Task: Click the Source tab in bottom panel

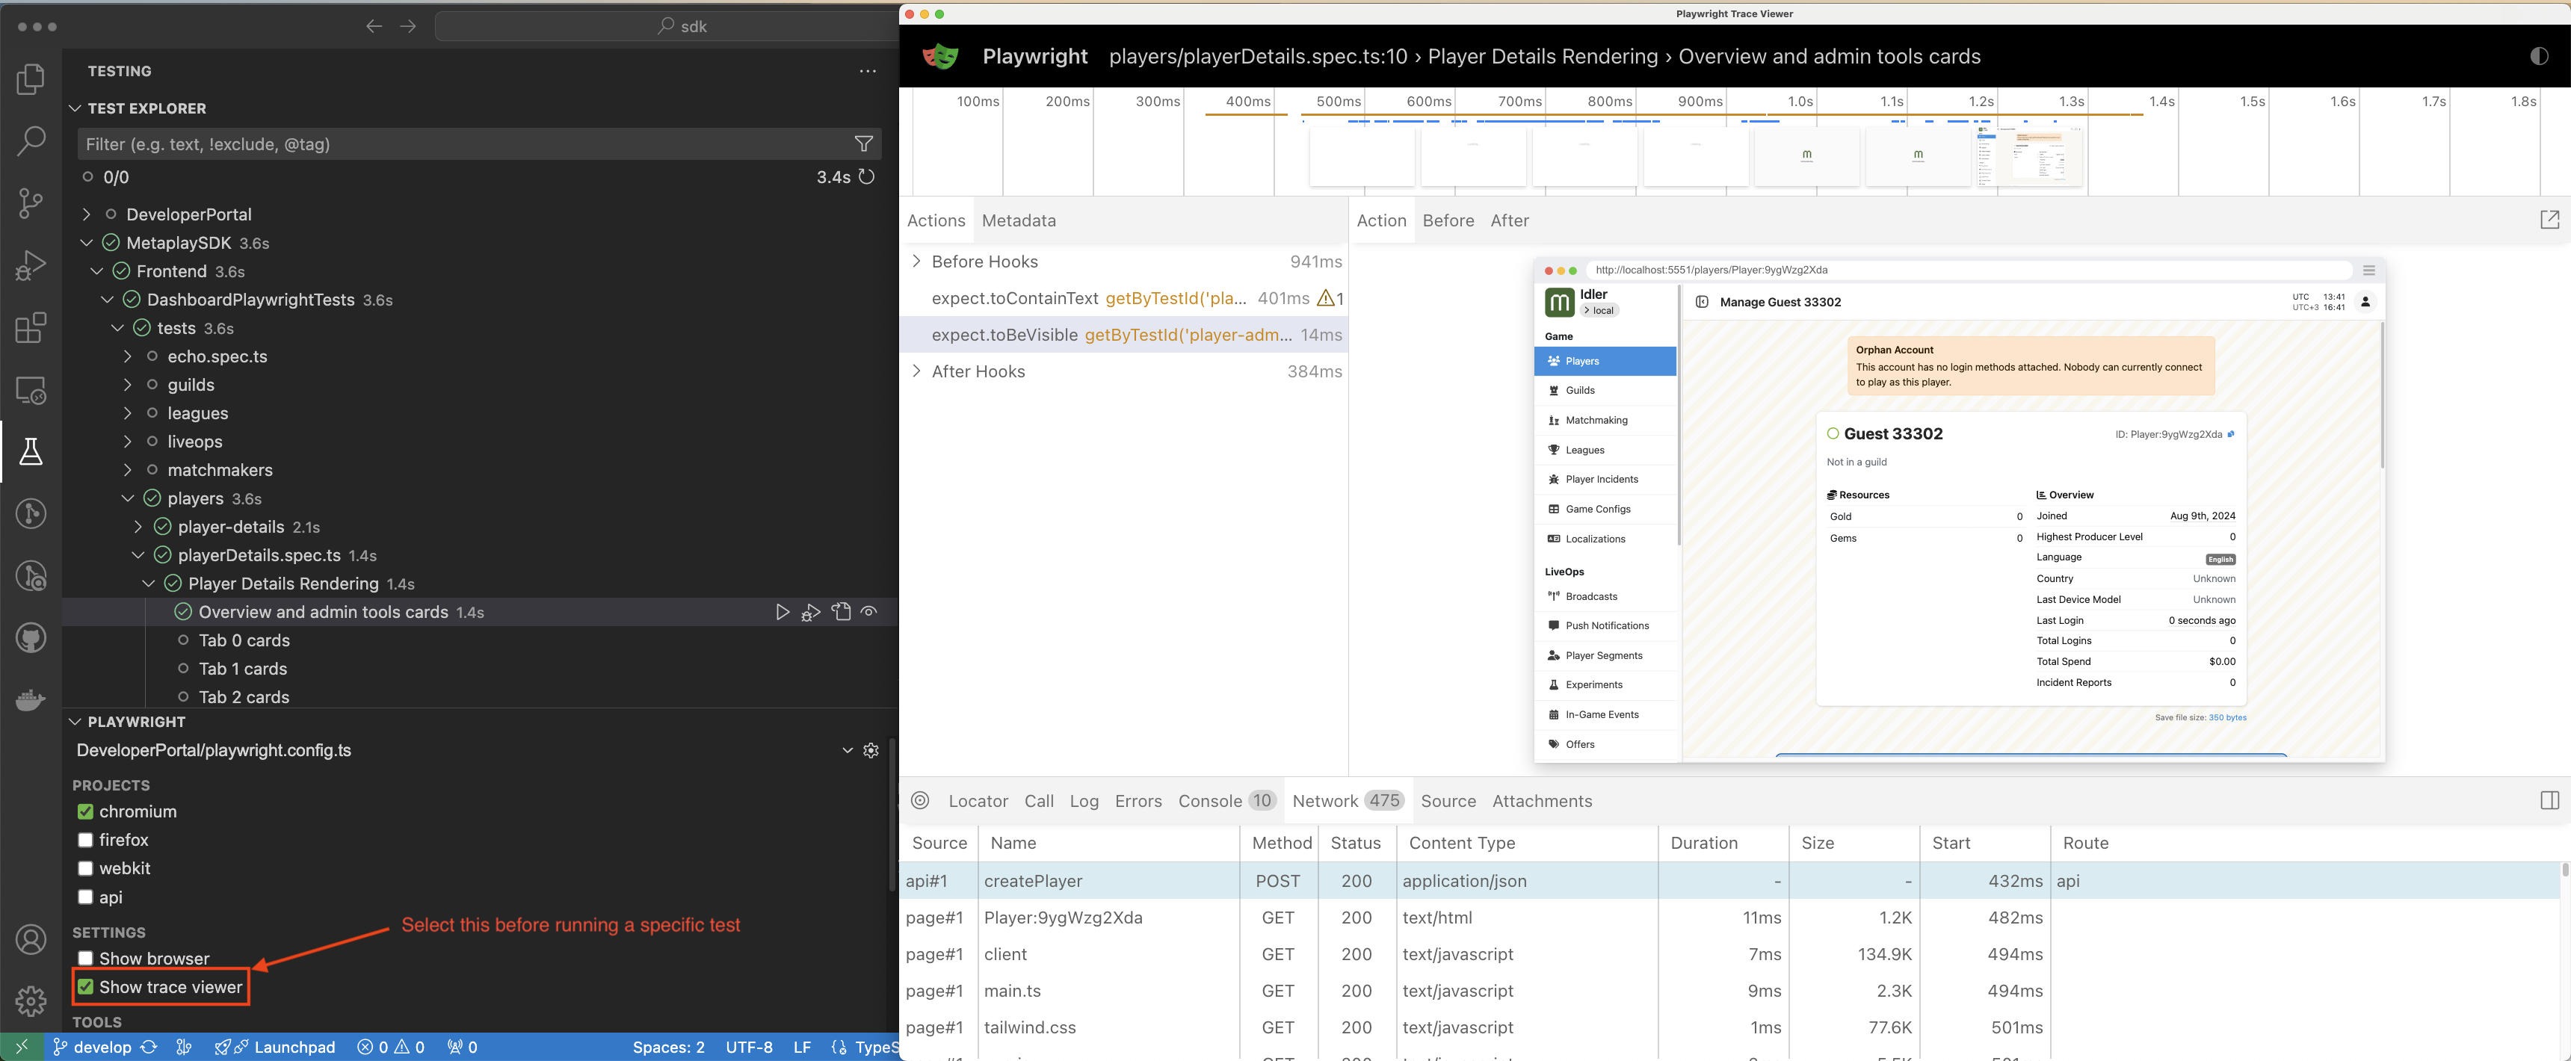Action: [x=1446, y=800]
